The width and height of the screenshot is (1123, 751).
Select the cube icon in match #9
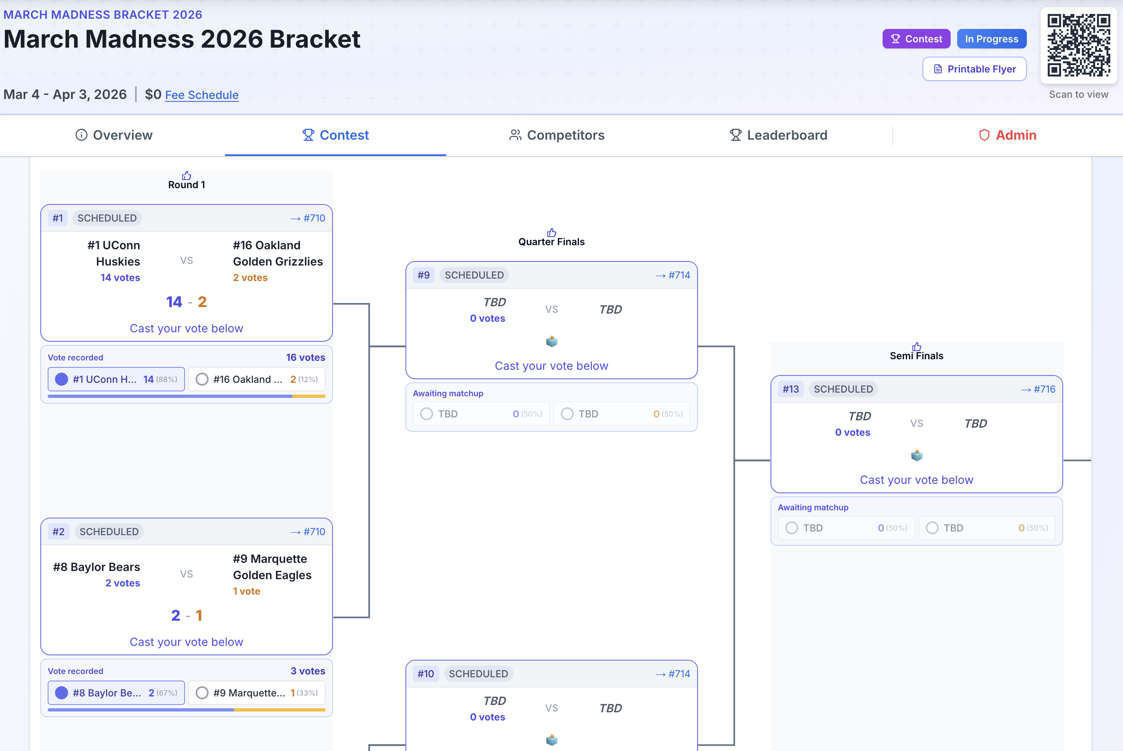552,341
